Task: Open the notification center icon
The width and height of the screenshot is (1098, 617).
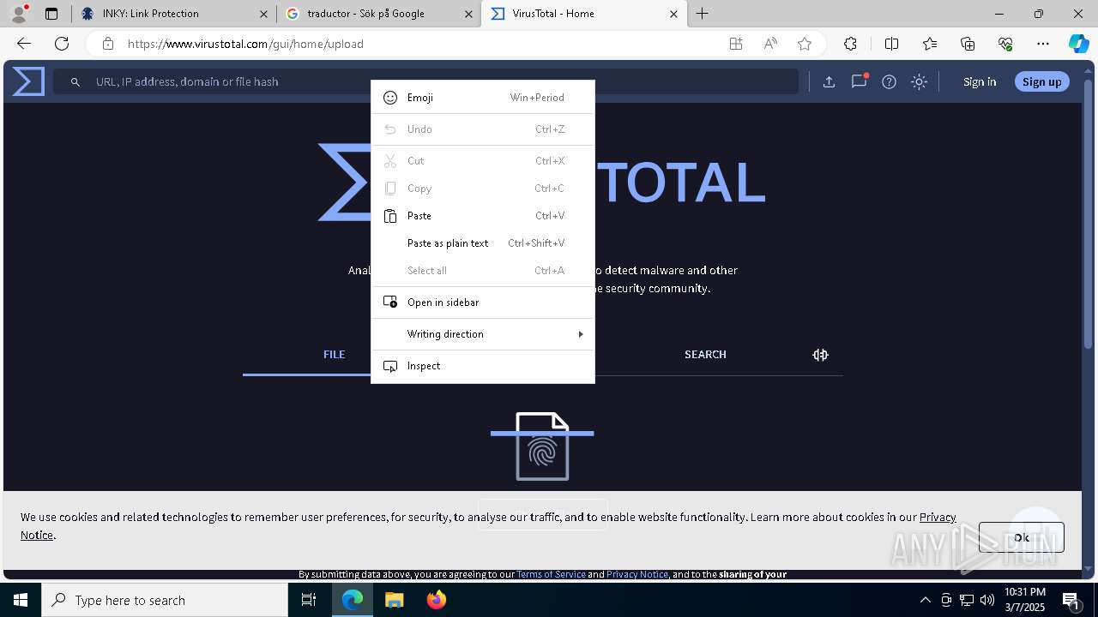Action: point(1071,600)
